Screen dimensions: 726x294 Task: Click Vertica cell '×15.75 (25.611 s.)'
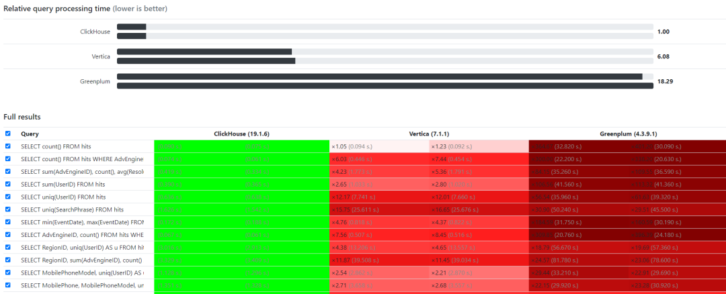(x=379, y=209)
